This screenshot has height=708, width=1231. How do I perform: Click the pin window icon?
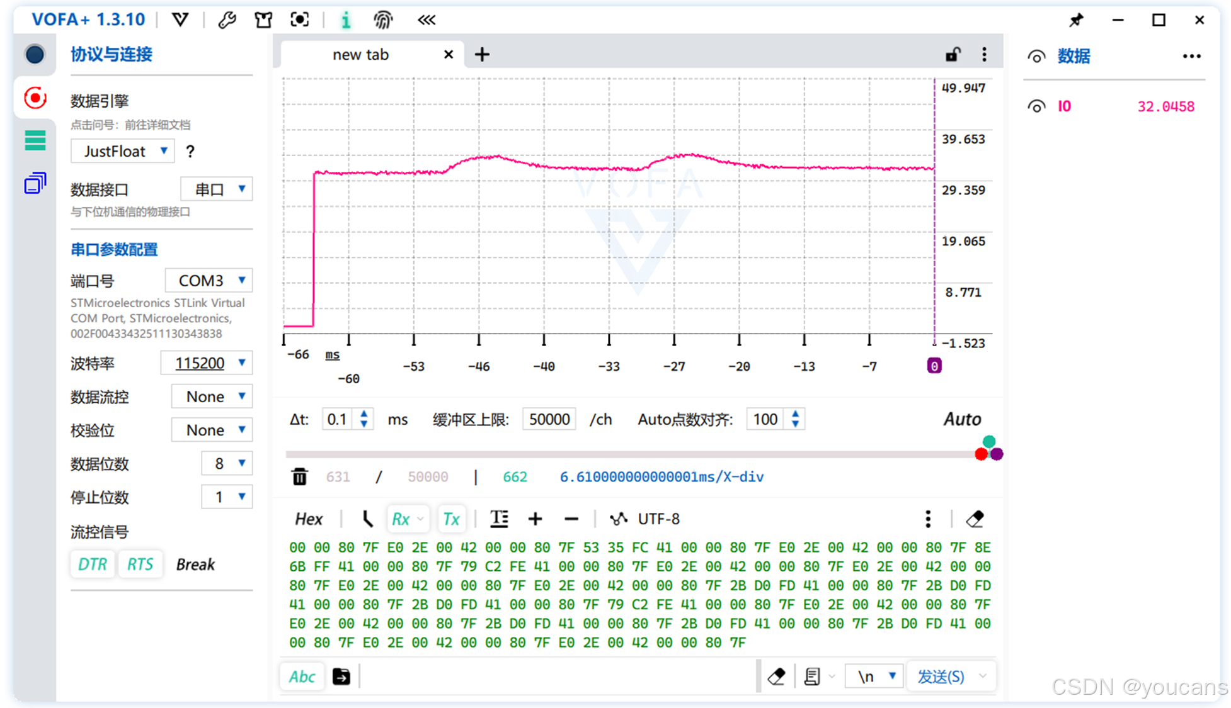coord(1076,20)
